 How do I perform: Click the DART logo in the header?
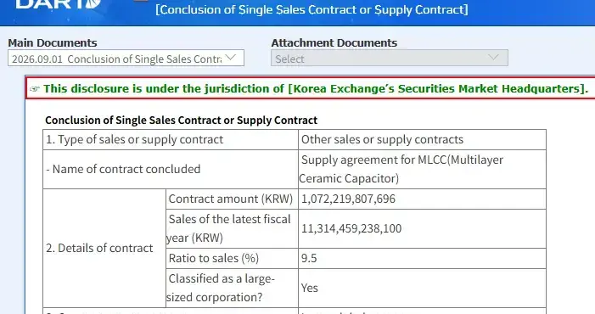[x=59, y=4]
